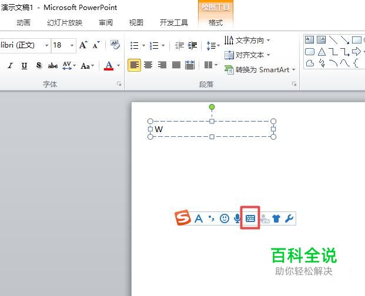Open numbering dropdown arrow

coord(163,45)
